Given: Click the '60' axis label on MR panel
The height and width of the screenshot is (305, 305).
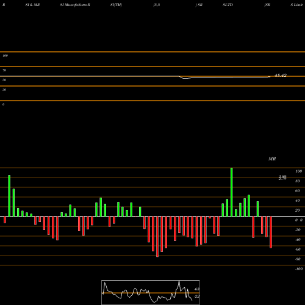Looking at the screenshot, I should click(x=298, y=191).
